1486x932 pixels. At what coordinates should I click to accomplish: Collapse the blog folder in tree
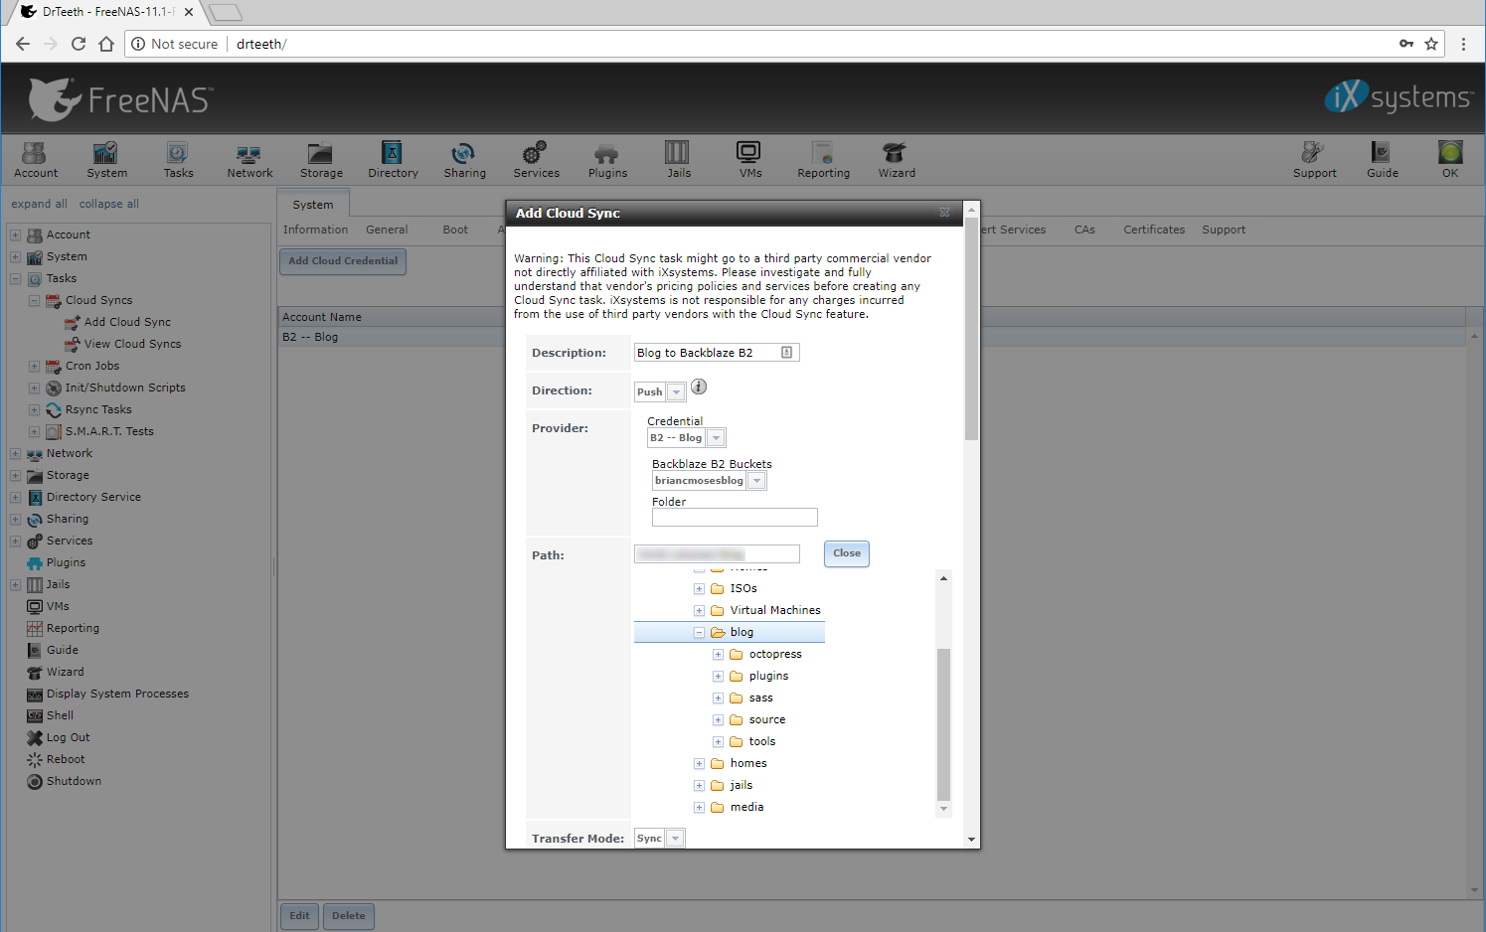tap(699, 633)
